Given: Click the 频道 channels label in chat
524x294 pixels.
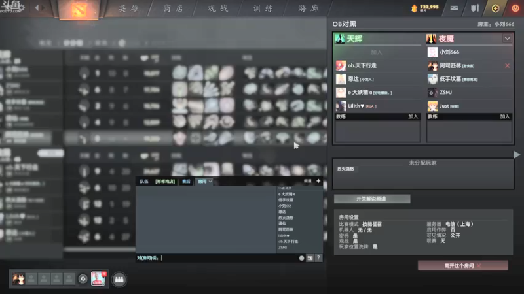Looking at the screenshot, I should tap(307, 181).
